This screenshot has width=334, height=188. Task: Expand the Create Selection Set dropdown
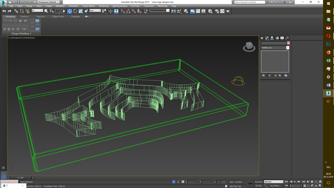tap(168, 10)
